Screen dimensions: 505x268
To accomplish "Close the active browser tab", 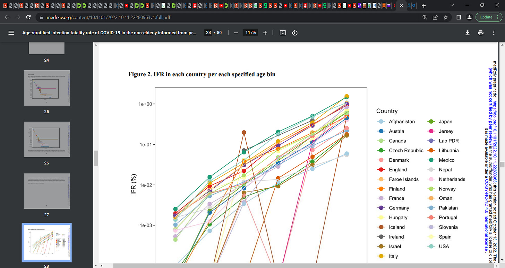I will pyautogui.click(x=401, y=6).
